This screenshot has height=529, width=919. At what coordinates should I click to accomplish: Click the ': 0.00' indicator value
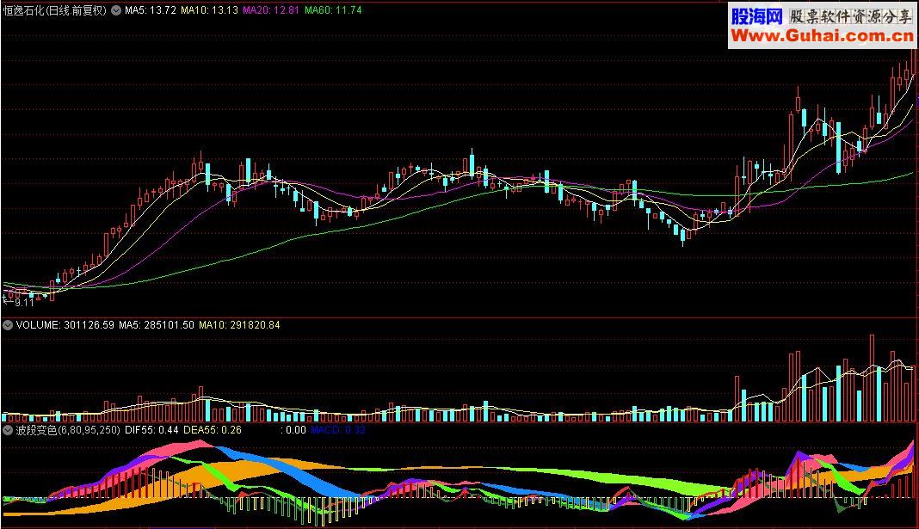(x=293, y=430)
